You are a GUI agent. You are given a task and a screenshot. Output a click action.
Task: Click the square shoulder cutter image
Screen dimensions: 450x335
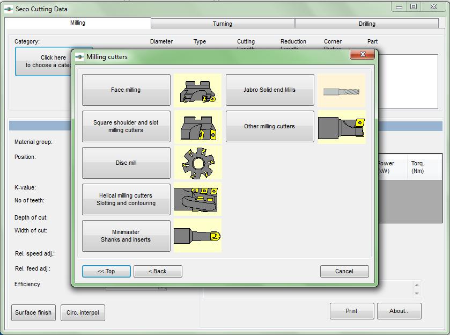tap(198, 127)
